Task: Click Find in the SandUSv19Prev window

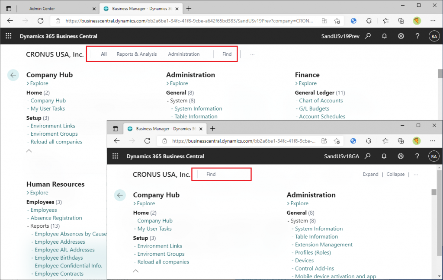Action: pos(227,54)
